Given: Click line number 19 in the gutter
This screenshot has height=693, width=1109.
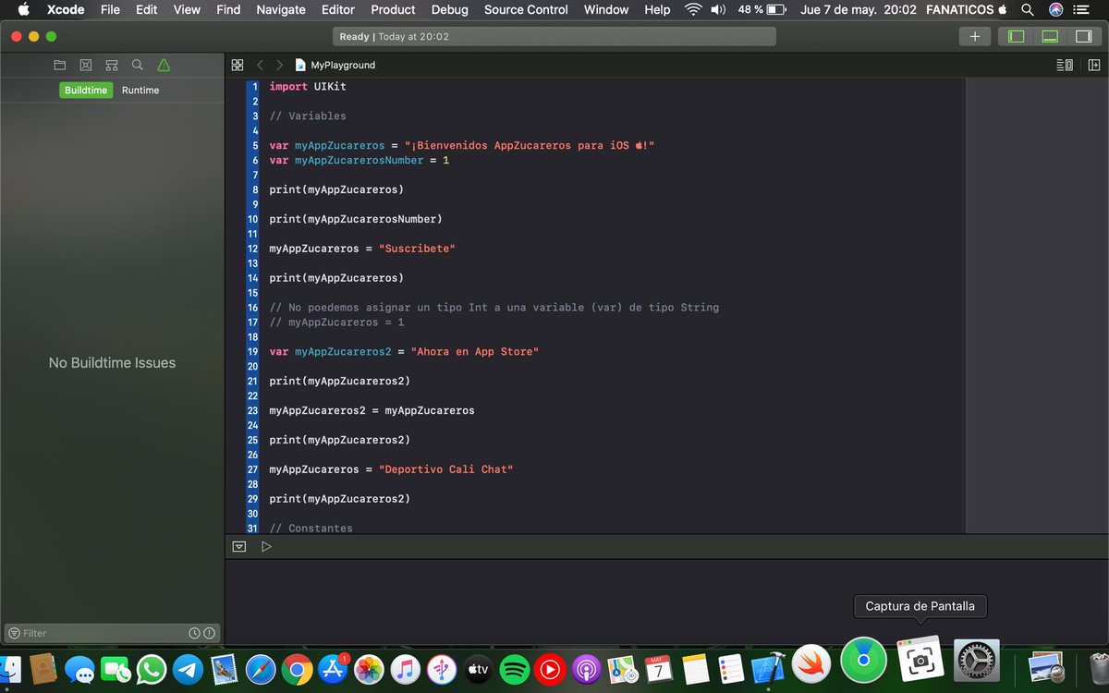Looking at the screenshot, I should click(x=252, y=352).
